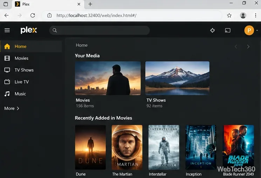Open the activity status icon

(212, 30)
